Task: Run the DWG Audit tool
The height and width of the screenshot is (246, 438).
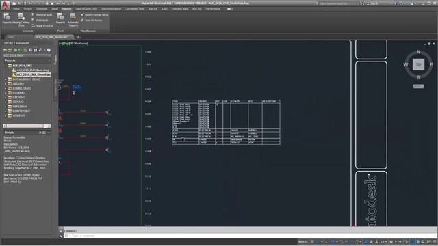Action: (x=40, y=20)
